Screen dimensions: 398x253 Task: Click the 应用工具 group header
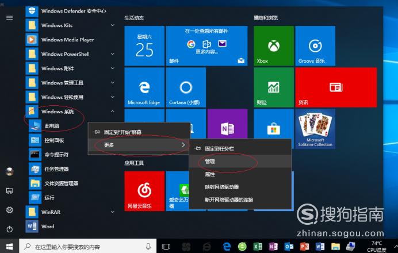(134, 163)
